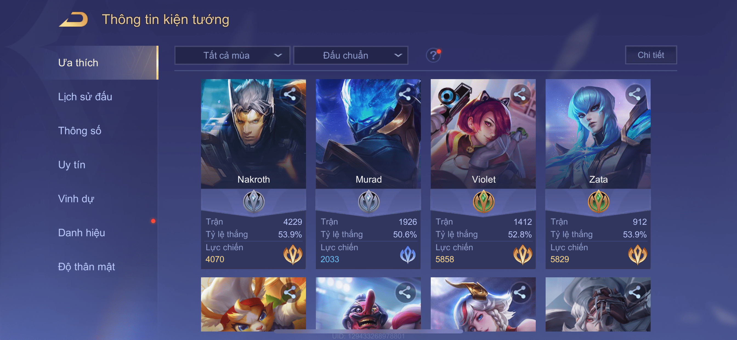Viewport: 737px width, 340px height.
Task: Click the horizontal scrollbar at bottom
Action: click(368, 331)
